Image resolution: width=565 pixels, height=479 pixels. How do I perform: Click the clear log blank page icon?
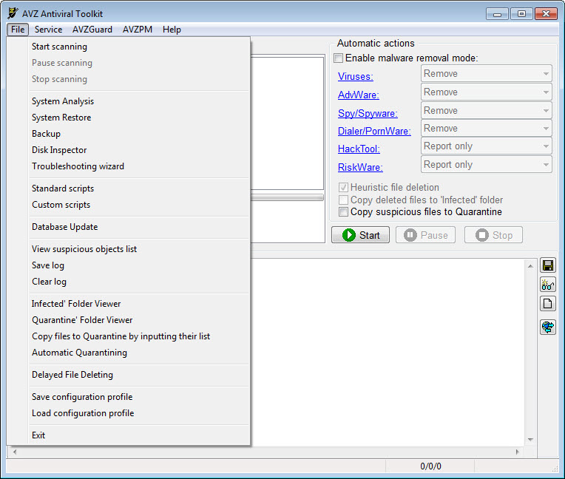point(548,304)
